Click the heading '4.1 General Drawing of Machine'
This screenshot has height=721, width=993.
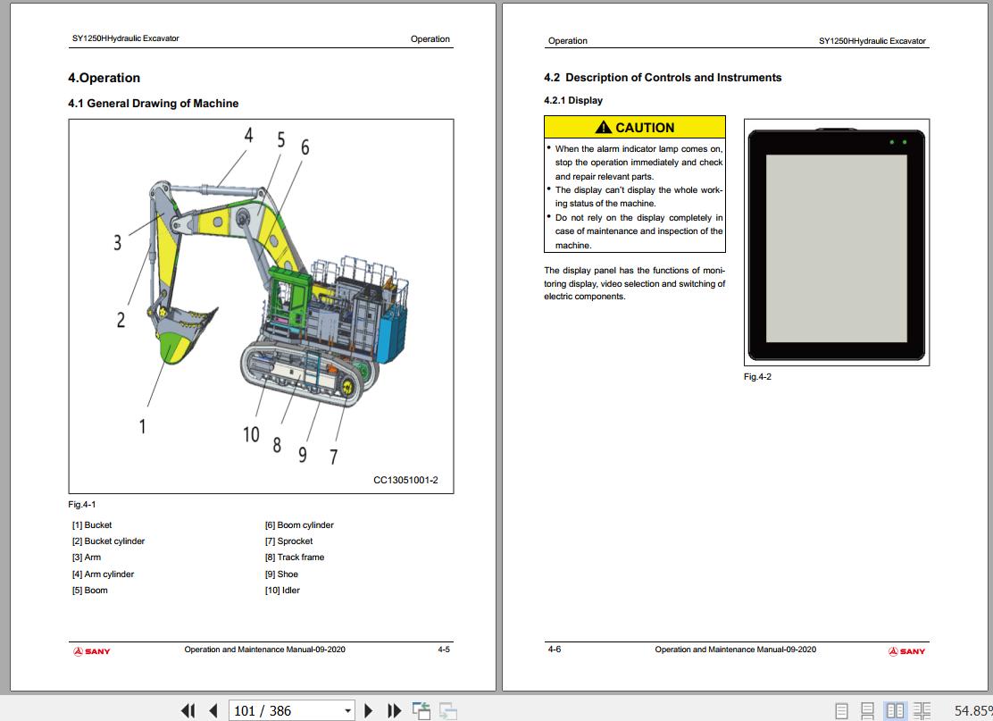tap(154, 104)
